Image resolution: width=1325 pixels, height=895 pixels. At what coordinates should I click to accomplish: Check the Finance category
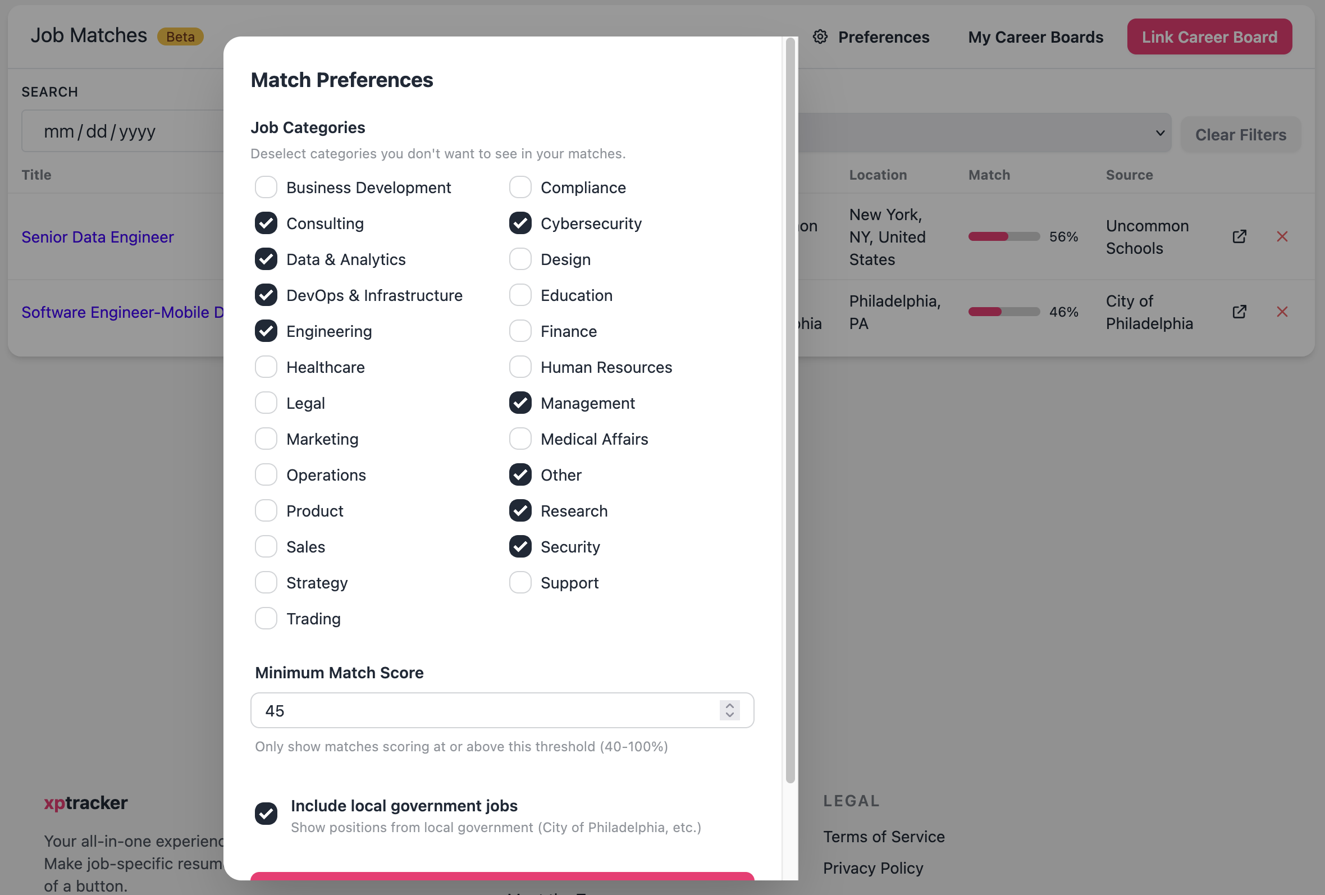pyautogui.click(x=520, y=331)
